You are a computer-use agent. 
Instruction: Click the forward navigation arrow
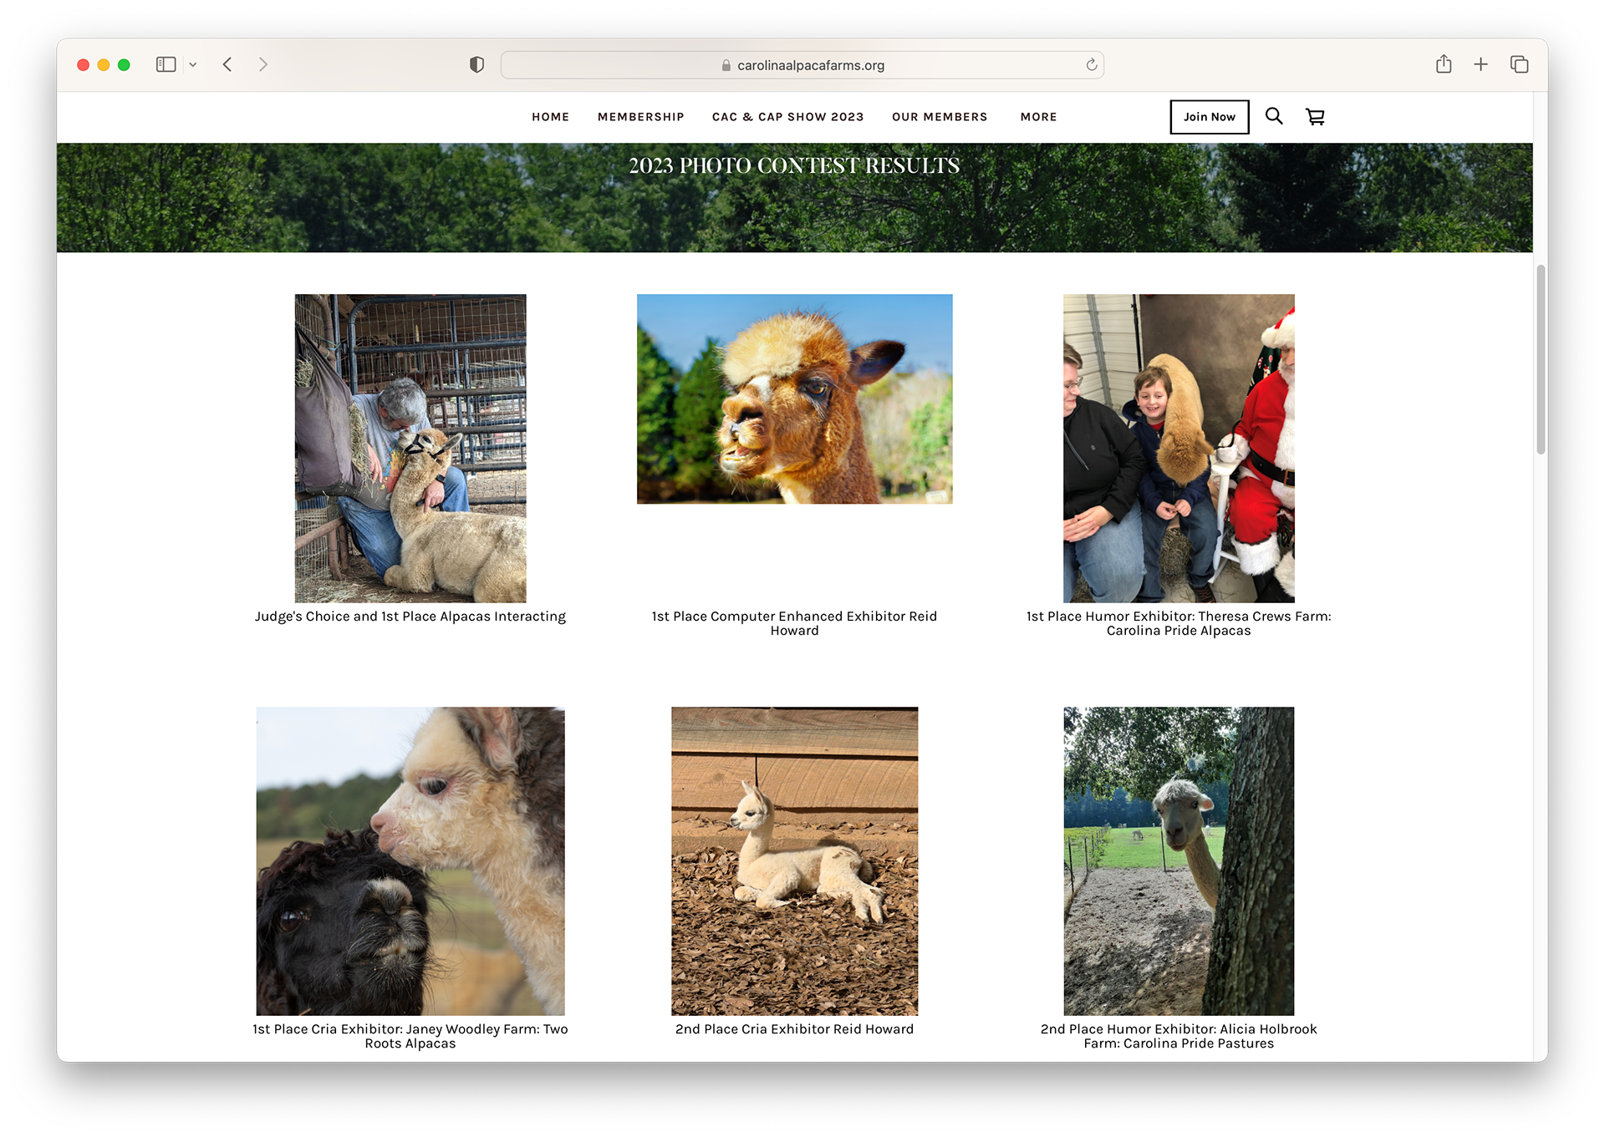point(262,64)
